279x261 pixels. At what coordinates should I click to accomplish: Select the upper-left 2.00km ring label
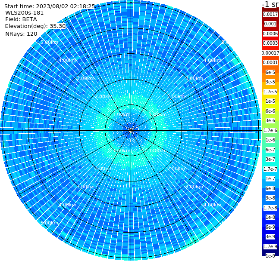pos(103,96)
